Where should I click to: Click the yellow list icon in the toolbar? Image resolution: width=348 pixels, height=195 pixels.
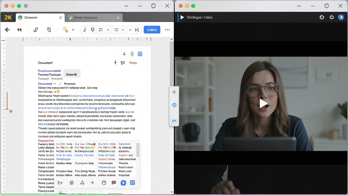[66, 30]
